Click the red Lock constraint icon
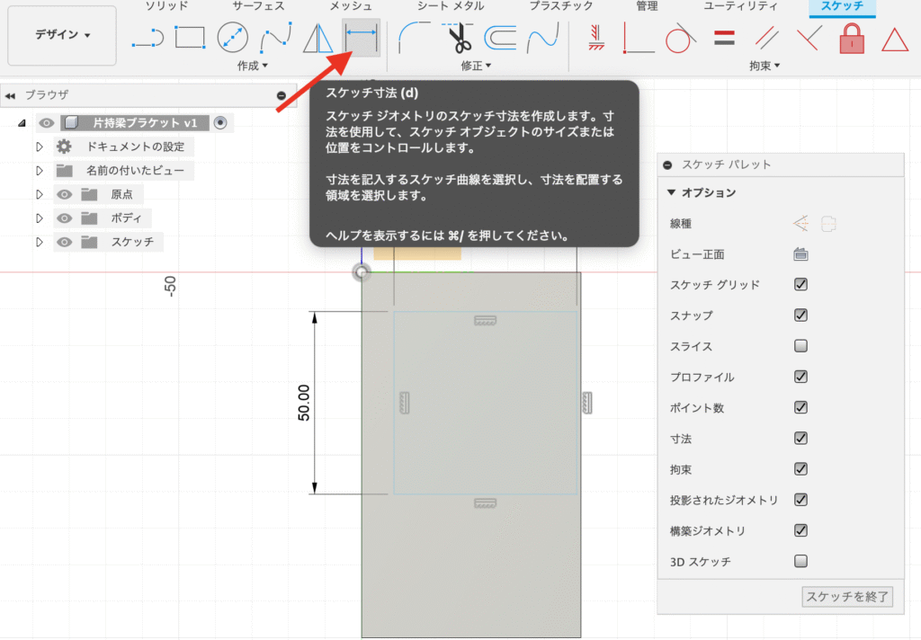 [850, 39]
